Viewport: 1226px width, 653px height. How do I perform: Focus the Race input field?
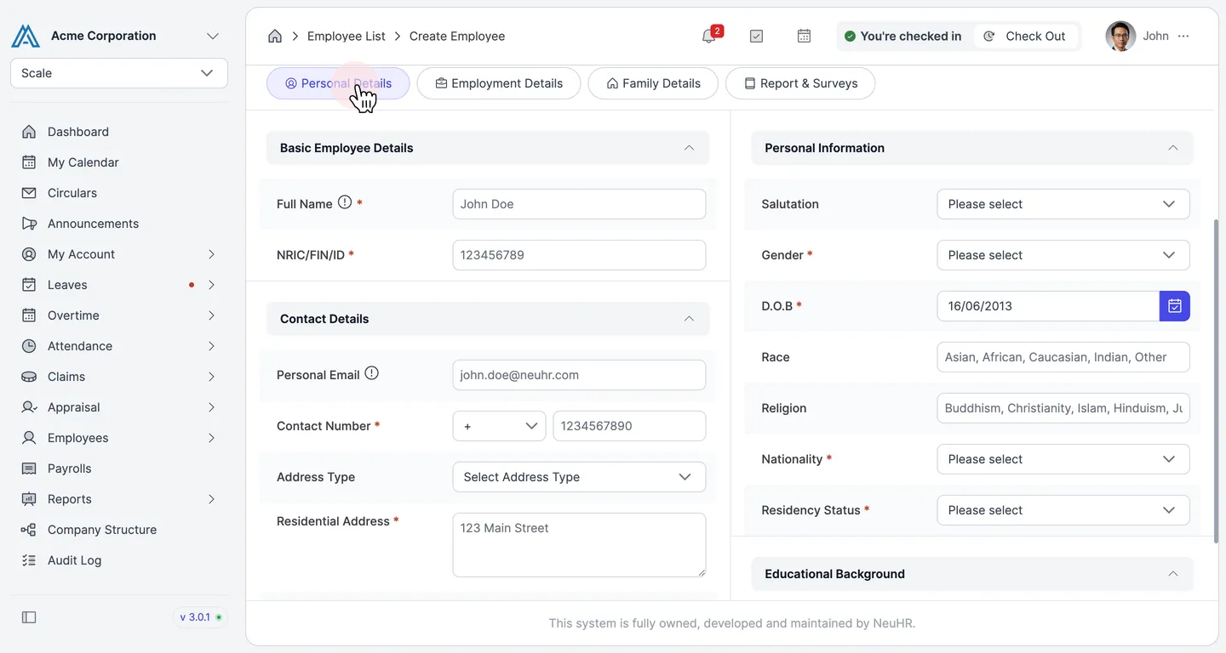pos(1063,357)
